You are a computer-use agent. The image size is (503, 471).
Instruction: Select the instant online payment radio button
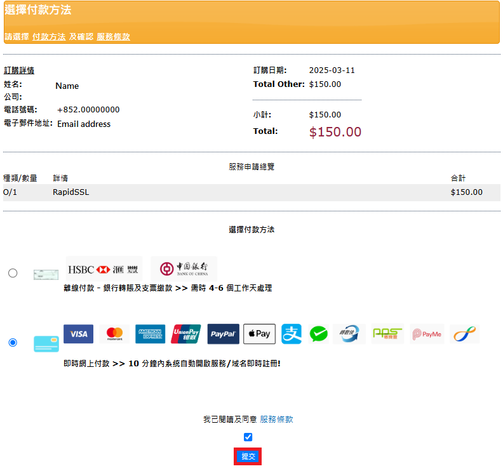coord(13,343)
